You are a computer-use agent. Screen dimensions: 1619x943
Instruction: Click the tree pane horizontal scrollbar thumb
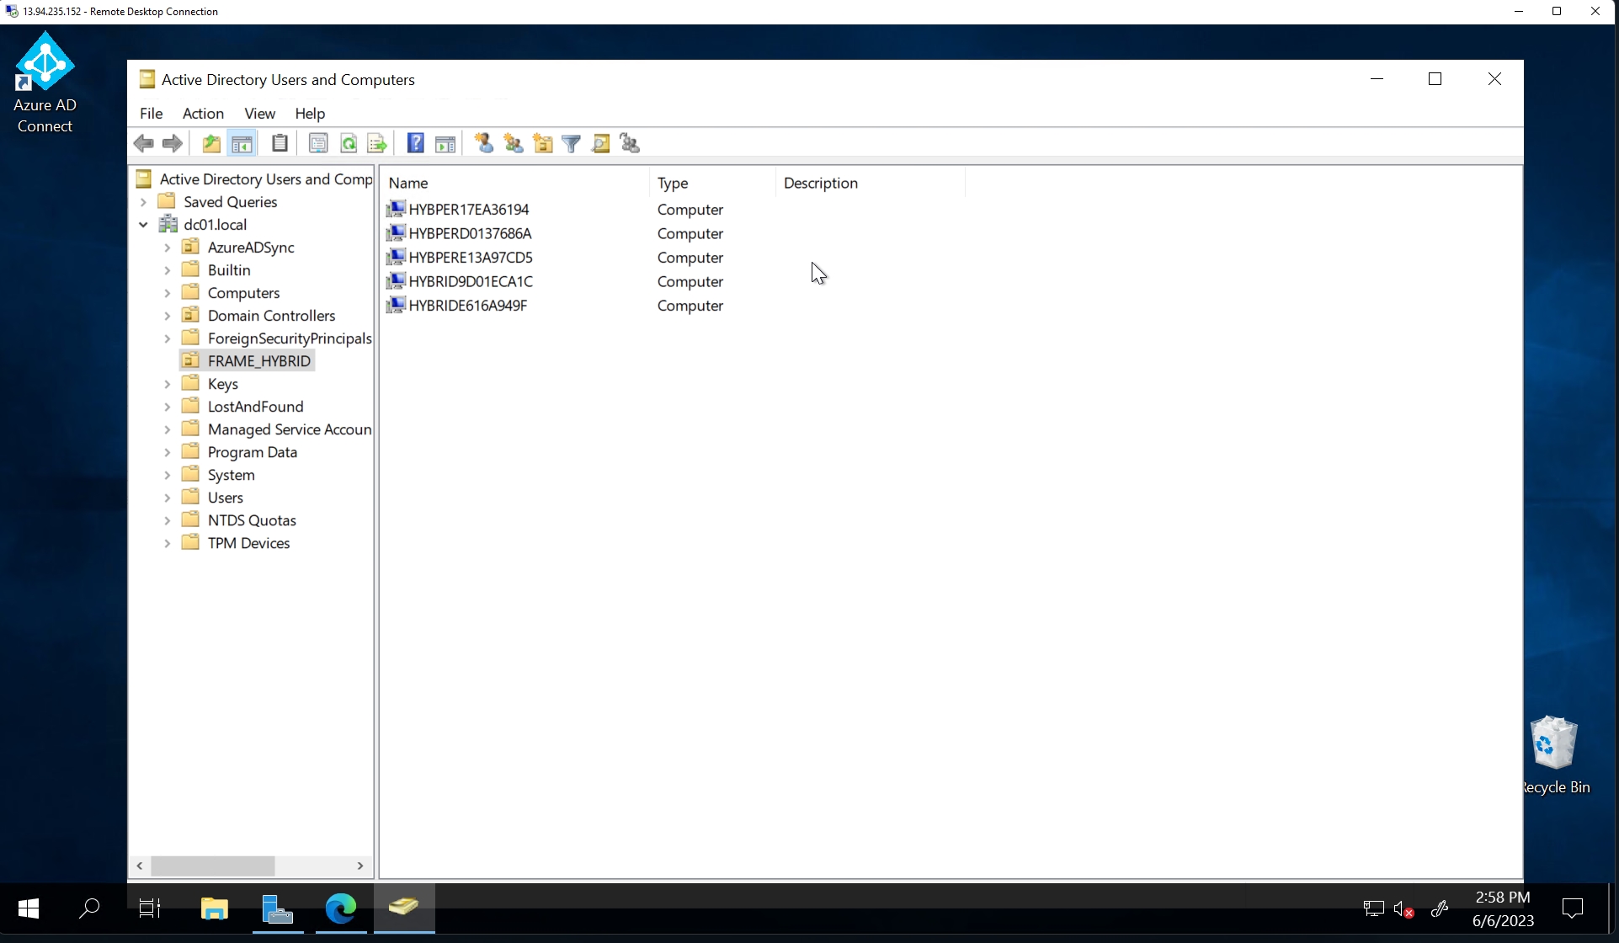pos(213,866)
